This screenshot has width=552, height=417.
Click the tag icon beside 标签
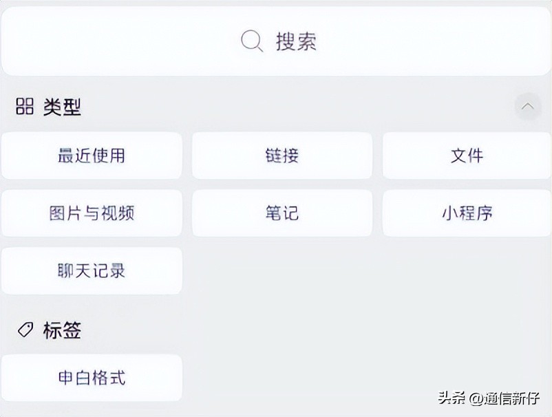pyautogui.click(x=25, y=330)
